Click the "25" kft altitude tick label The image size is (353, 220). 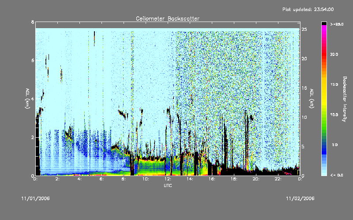tap(304, 29)
